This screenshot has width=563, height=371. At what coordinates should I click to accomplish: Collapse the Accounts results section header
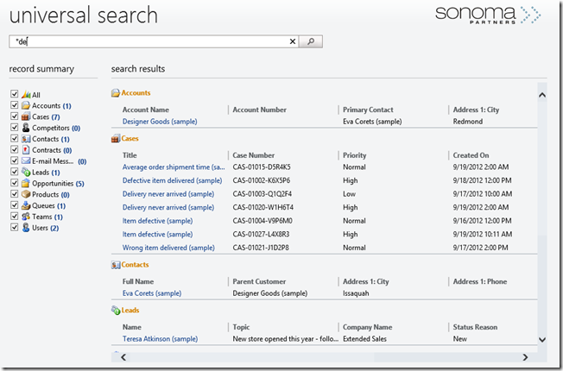tap(135, 92)
